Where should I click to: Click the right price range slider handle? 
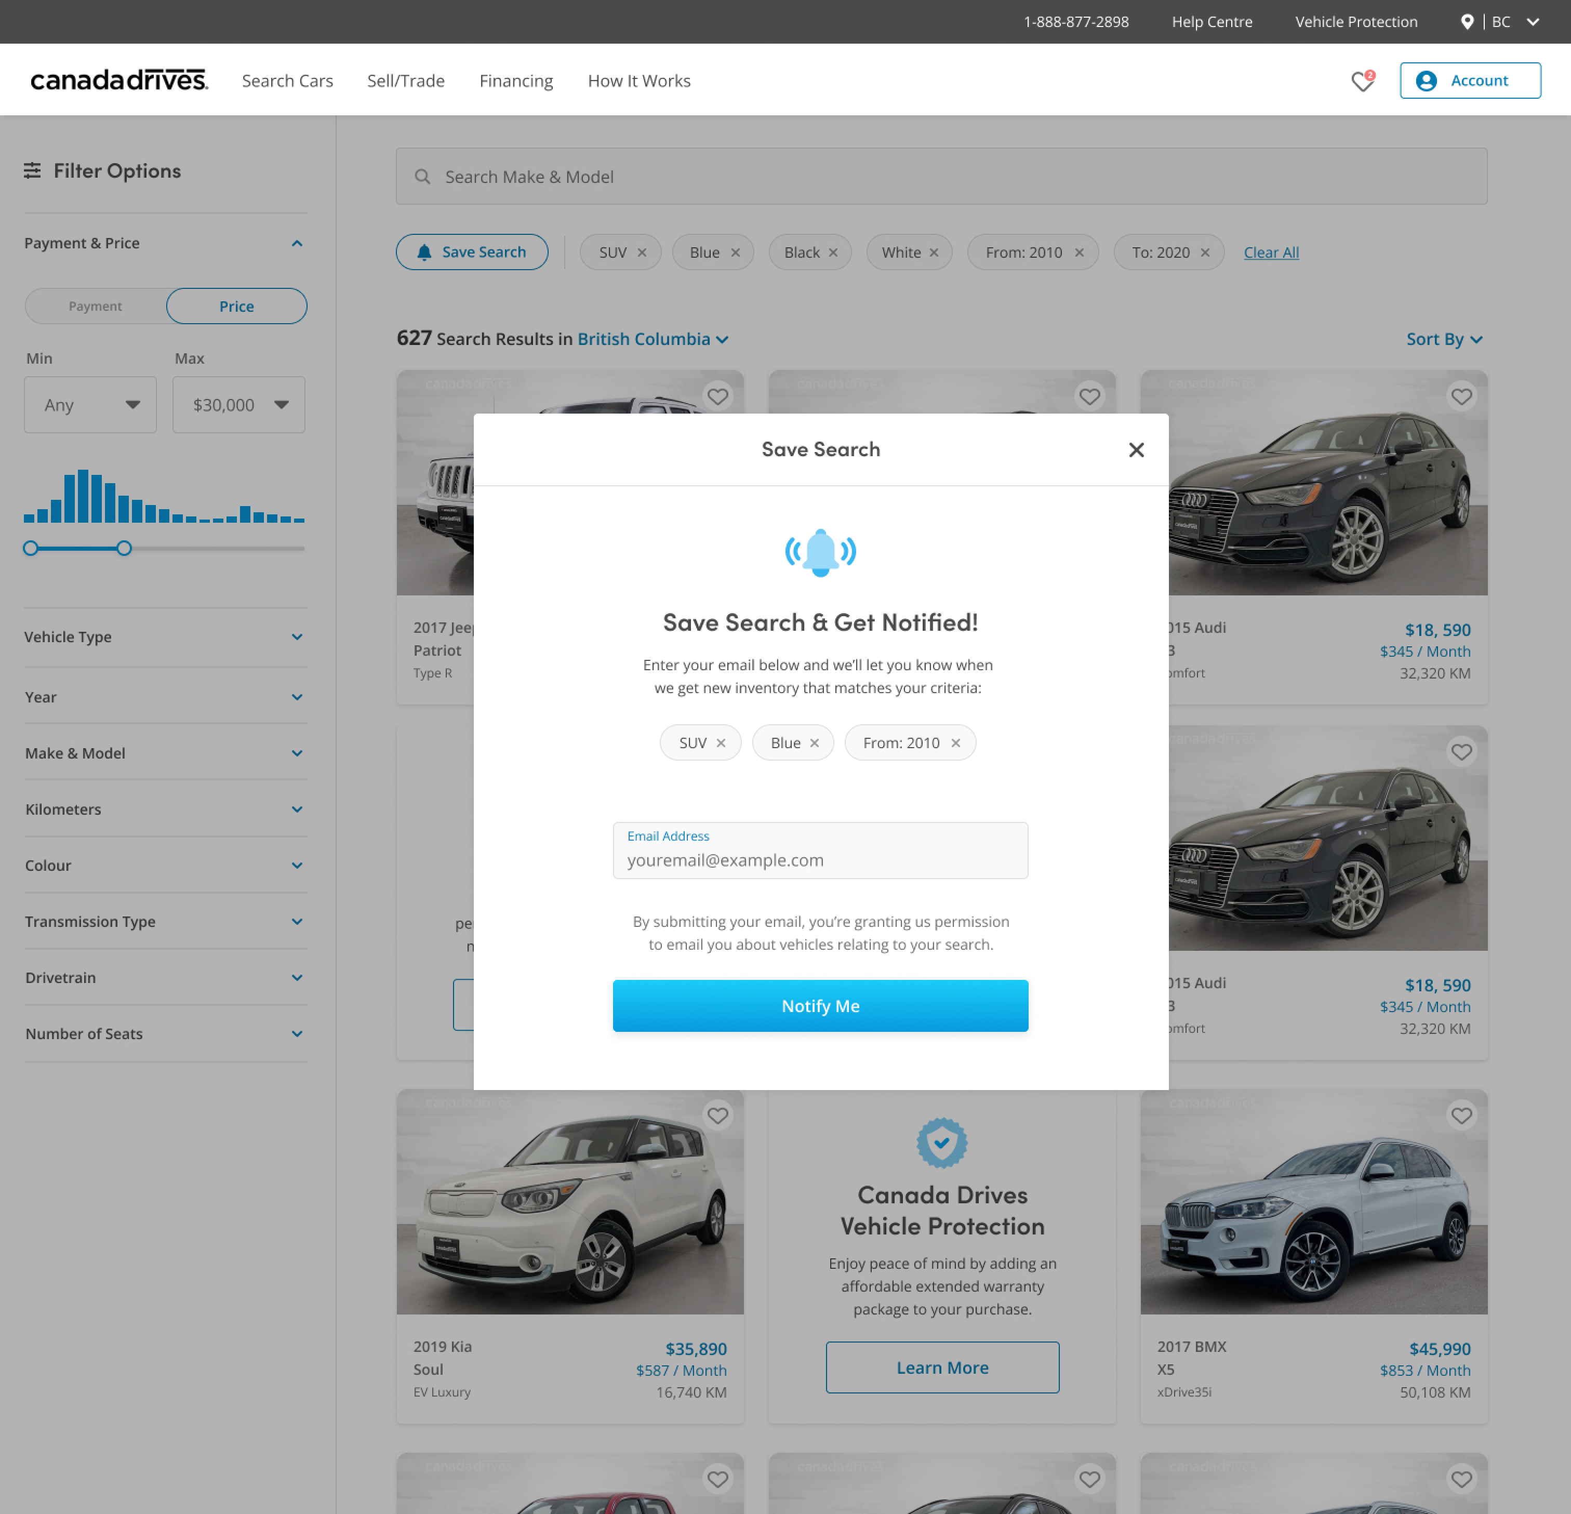click(124, 548)
